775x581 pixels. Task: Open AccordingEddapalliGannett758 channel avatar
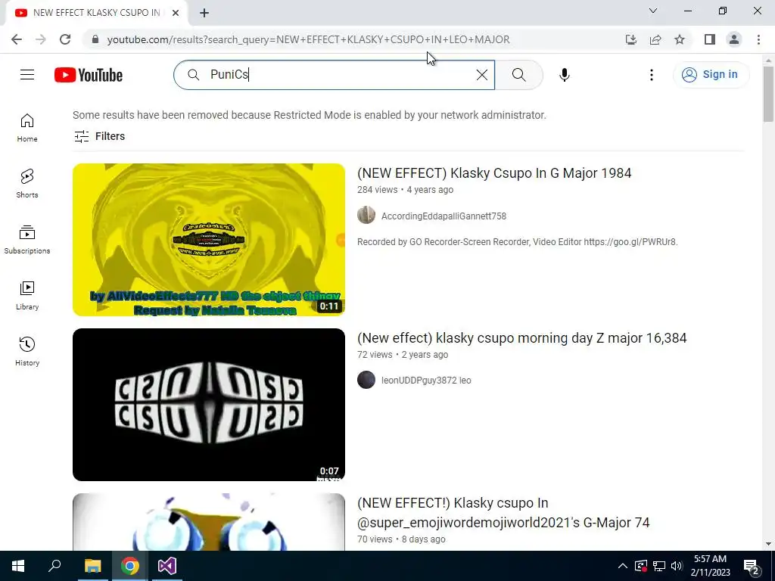click(x=366, y=216)
